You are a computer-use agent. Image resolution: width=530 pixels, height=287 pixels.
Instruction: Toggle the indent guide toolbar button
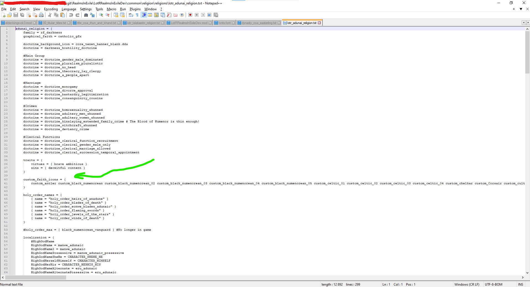[144, 15]
